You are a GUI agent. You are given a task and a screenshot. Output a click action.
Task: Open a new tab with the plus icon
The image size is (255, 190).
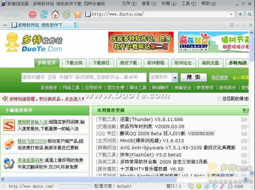point(5,25)
